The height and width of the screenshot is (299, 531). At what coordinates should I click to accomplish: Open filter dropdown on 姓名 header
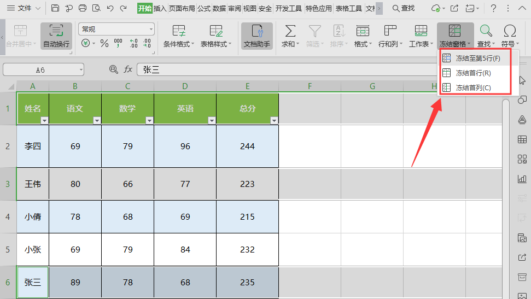tap(44, 121)
